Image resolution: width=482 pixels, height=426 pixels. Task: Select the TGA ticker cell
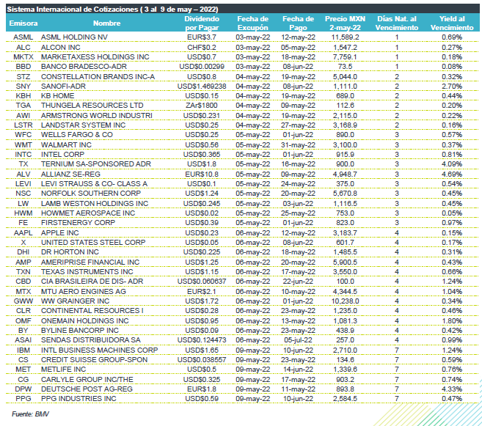[23, 106]
